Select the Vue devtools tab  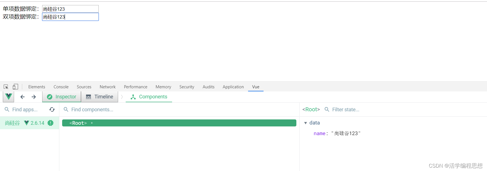[256, 87]
